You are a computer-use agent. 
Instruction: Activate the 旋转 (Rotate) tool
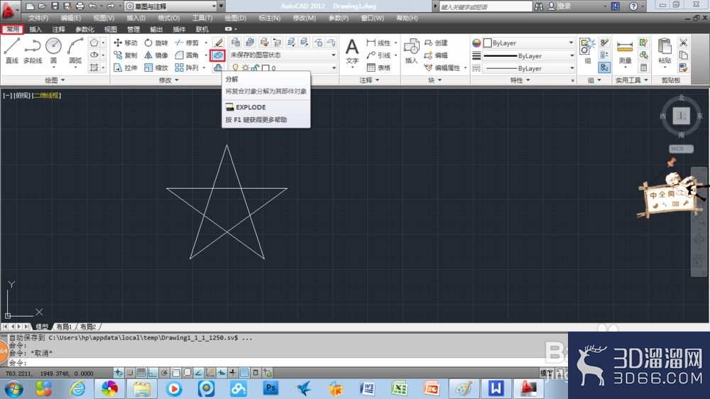155,43
